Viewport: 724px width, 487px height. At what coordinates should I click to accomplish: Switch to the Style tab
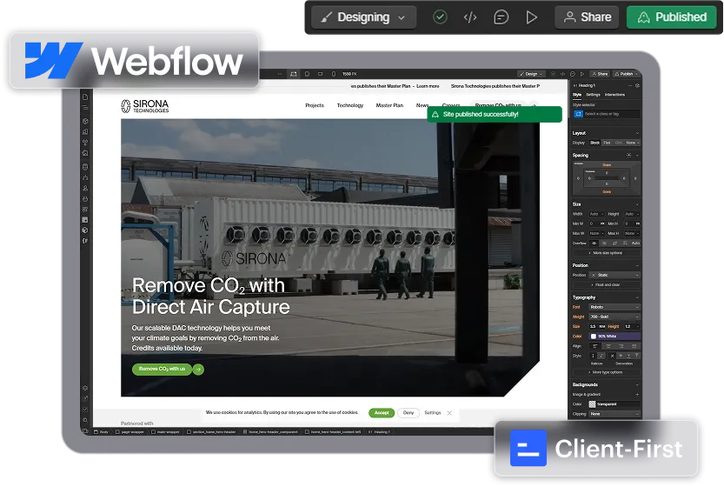point(577,95)
